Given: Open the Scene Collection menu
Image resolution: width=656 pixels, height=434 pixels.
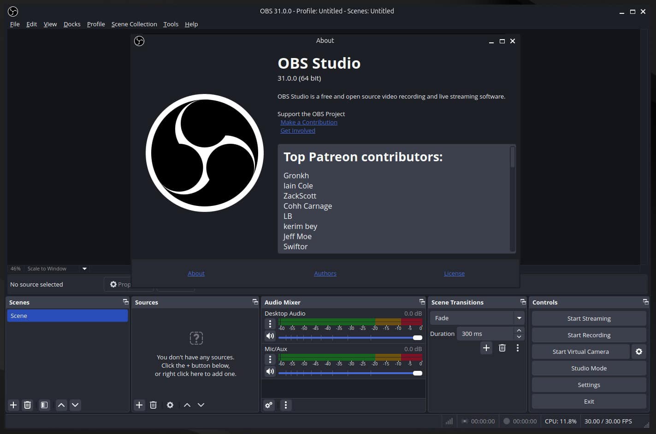Looking at the screenshot, I should tap(134, 24).
